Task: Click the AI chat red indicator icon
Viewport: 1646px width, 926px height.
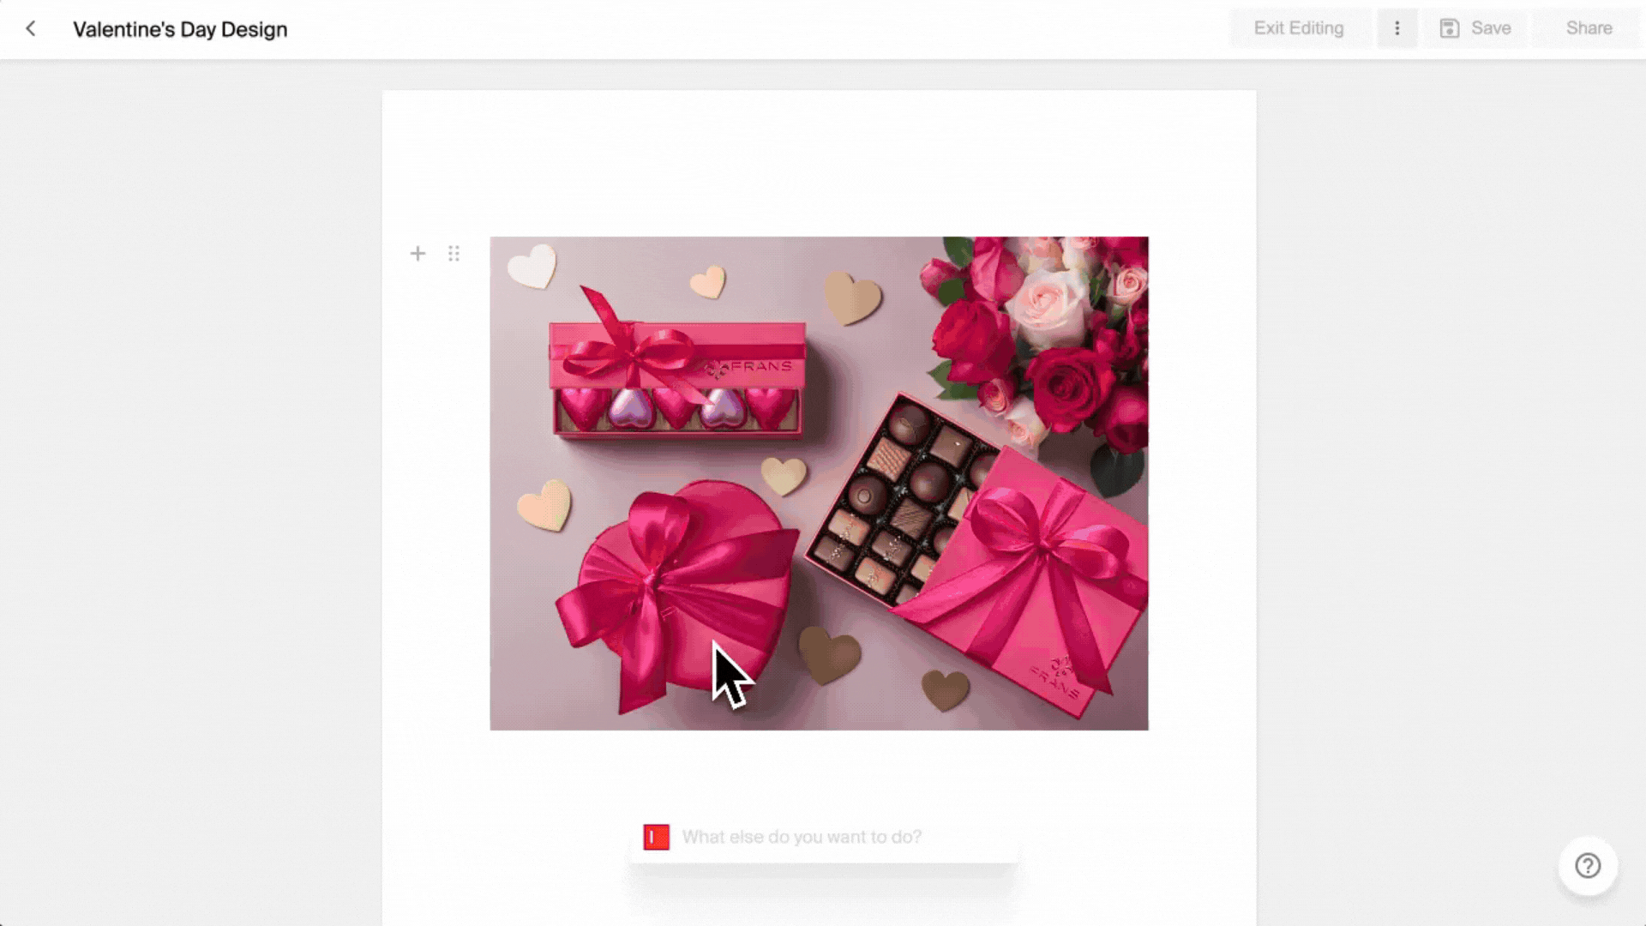Action: (x=656, y=837)
